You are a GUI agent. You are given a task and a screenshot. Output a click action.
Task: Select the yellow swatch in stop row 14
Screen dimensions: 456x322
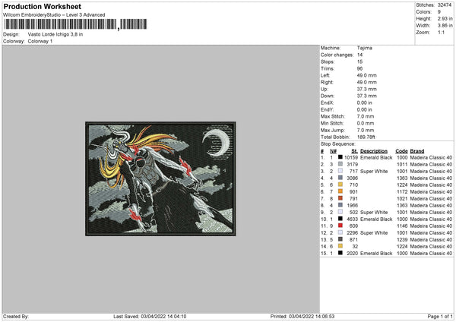[x=340, y=246]
